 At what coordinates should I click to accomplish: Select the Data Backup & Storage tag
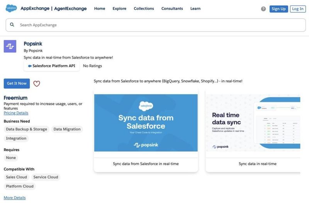click(27, 129)
